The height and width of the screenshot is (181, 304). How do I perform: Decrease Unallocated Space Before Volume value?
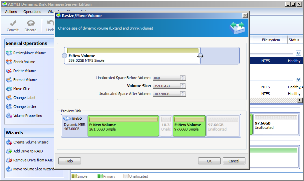[x=182, y=79]
